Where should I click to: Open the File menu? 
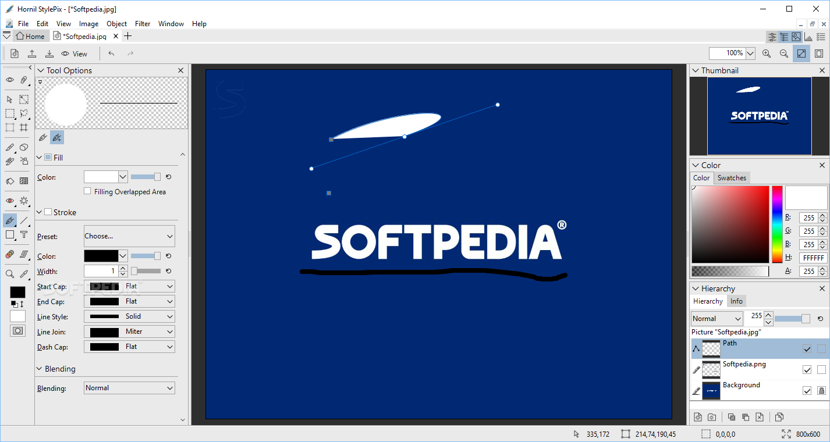click(x=23, y=24)
